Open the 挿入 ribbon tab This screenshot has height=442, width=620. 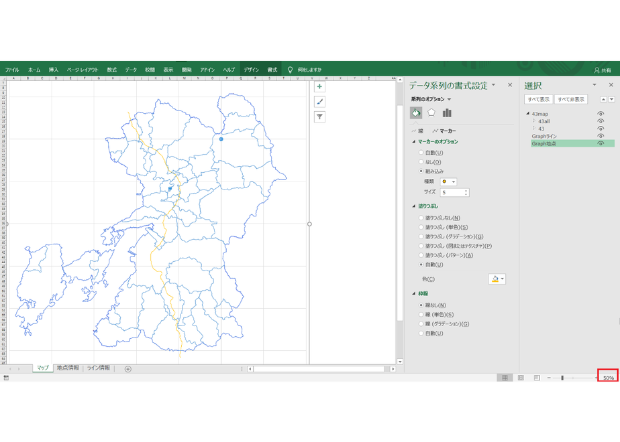[x=54, y=70]
